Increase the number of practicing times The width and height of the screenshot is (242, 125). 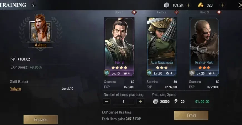pos(140,102)
